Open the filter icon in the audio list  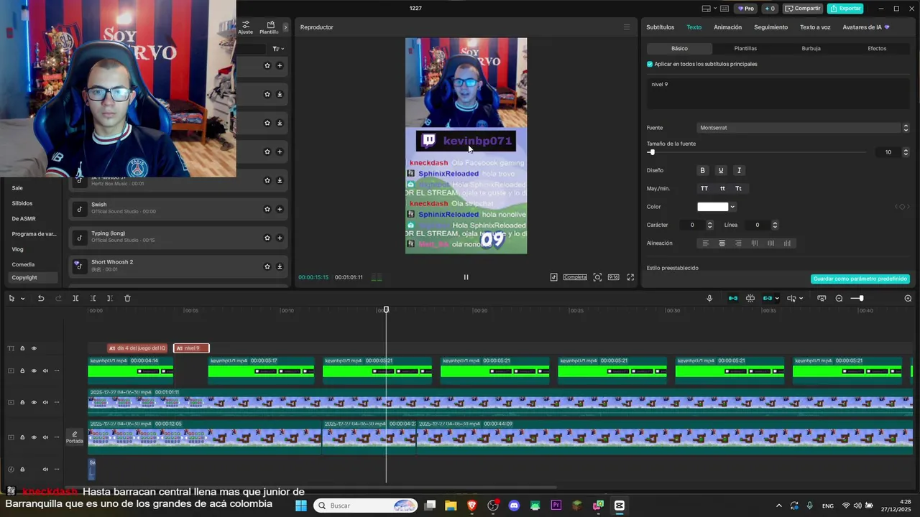pyautogui.click(x=277, y=49)
